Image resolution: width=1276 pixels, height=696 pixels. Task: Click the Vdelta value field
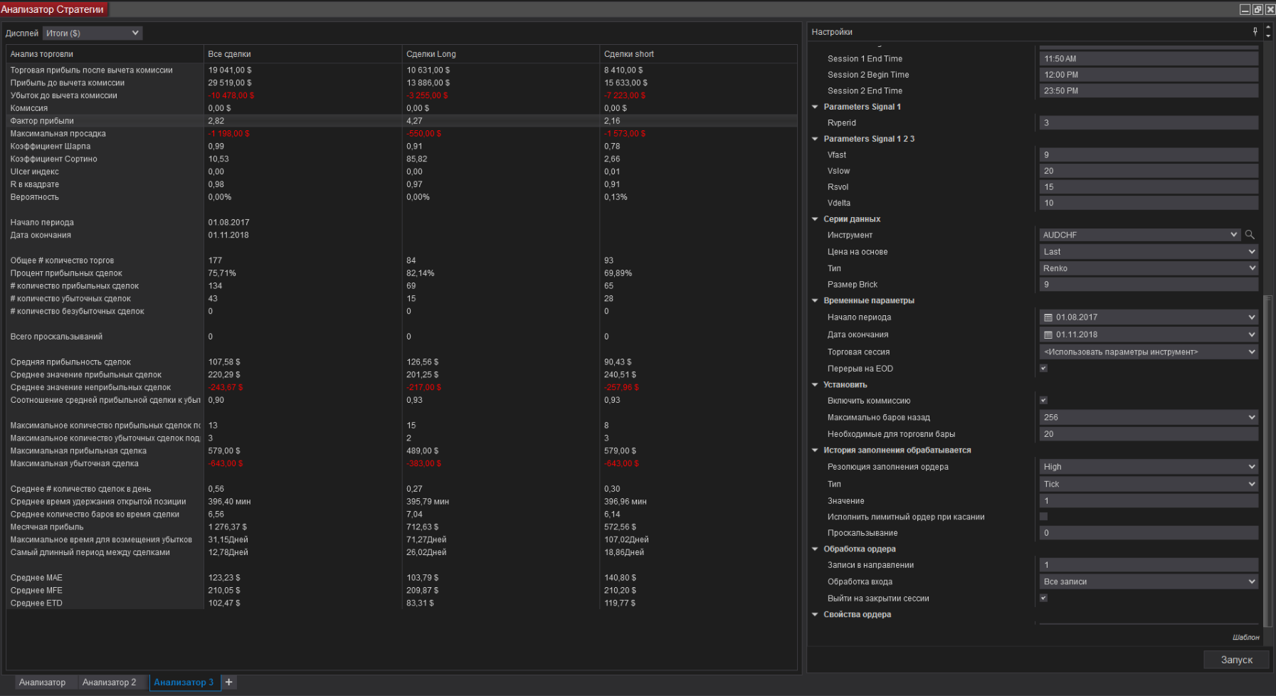click(x=1149, y=203)
